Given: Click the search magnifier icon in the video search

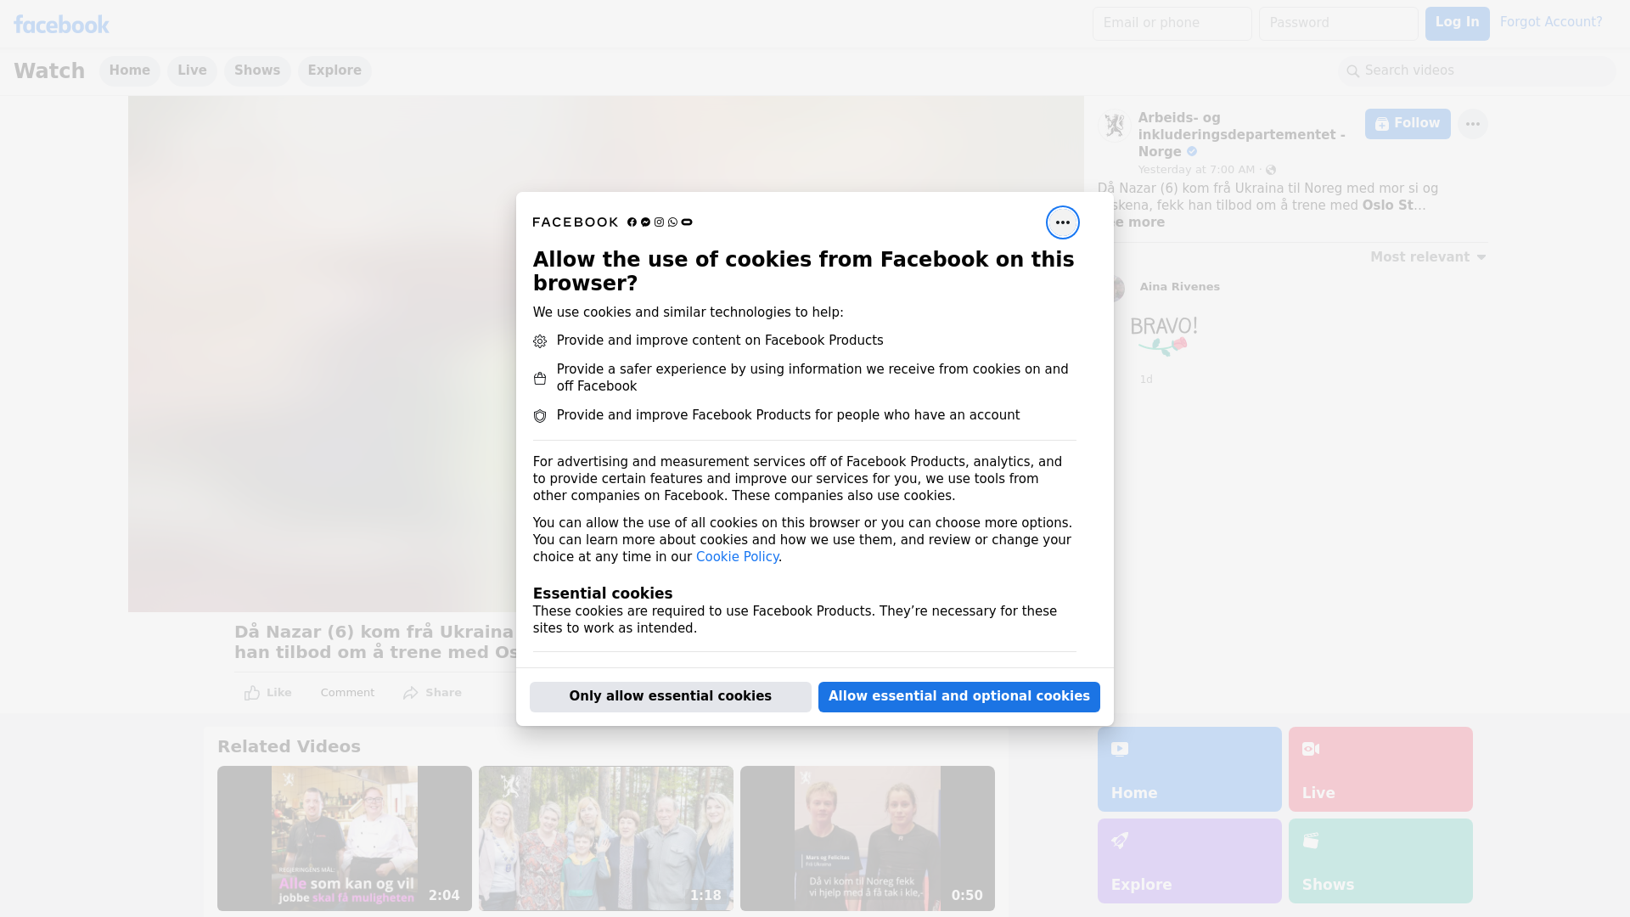Looking at the screenshot, I should coord(1352,71).
